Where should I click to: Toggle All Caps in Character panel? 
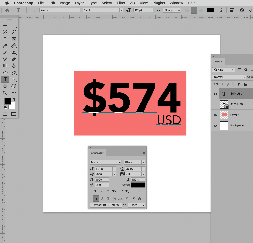[108, 191]
